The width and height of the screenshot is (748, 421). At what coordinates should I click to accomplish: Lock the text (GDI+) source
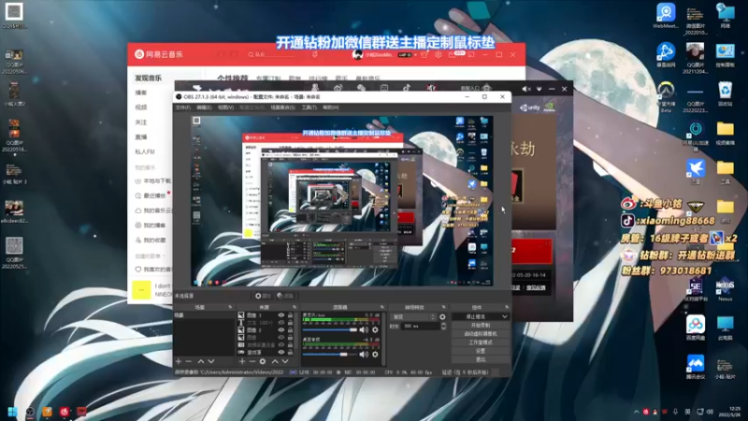(290, 323)
